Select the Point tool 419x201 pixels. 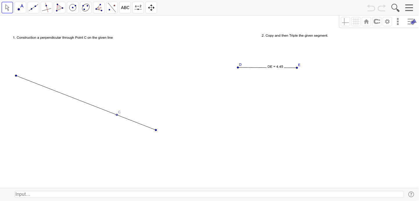point(20,8)
